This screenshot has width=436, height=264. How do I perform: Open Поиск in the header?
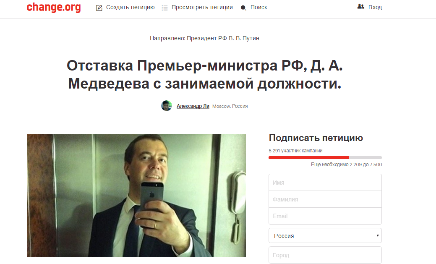(258, 7)
